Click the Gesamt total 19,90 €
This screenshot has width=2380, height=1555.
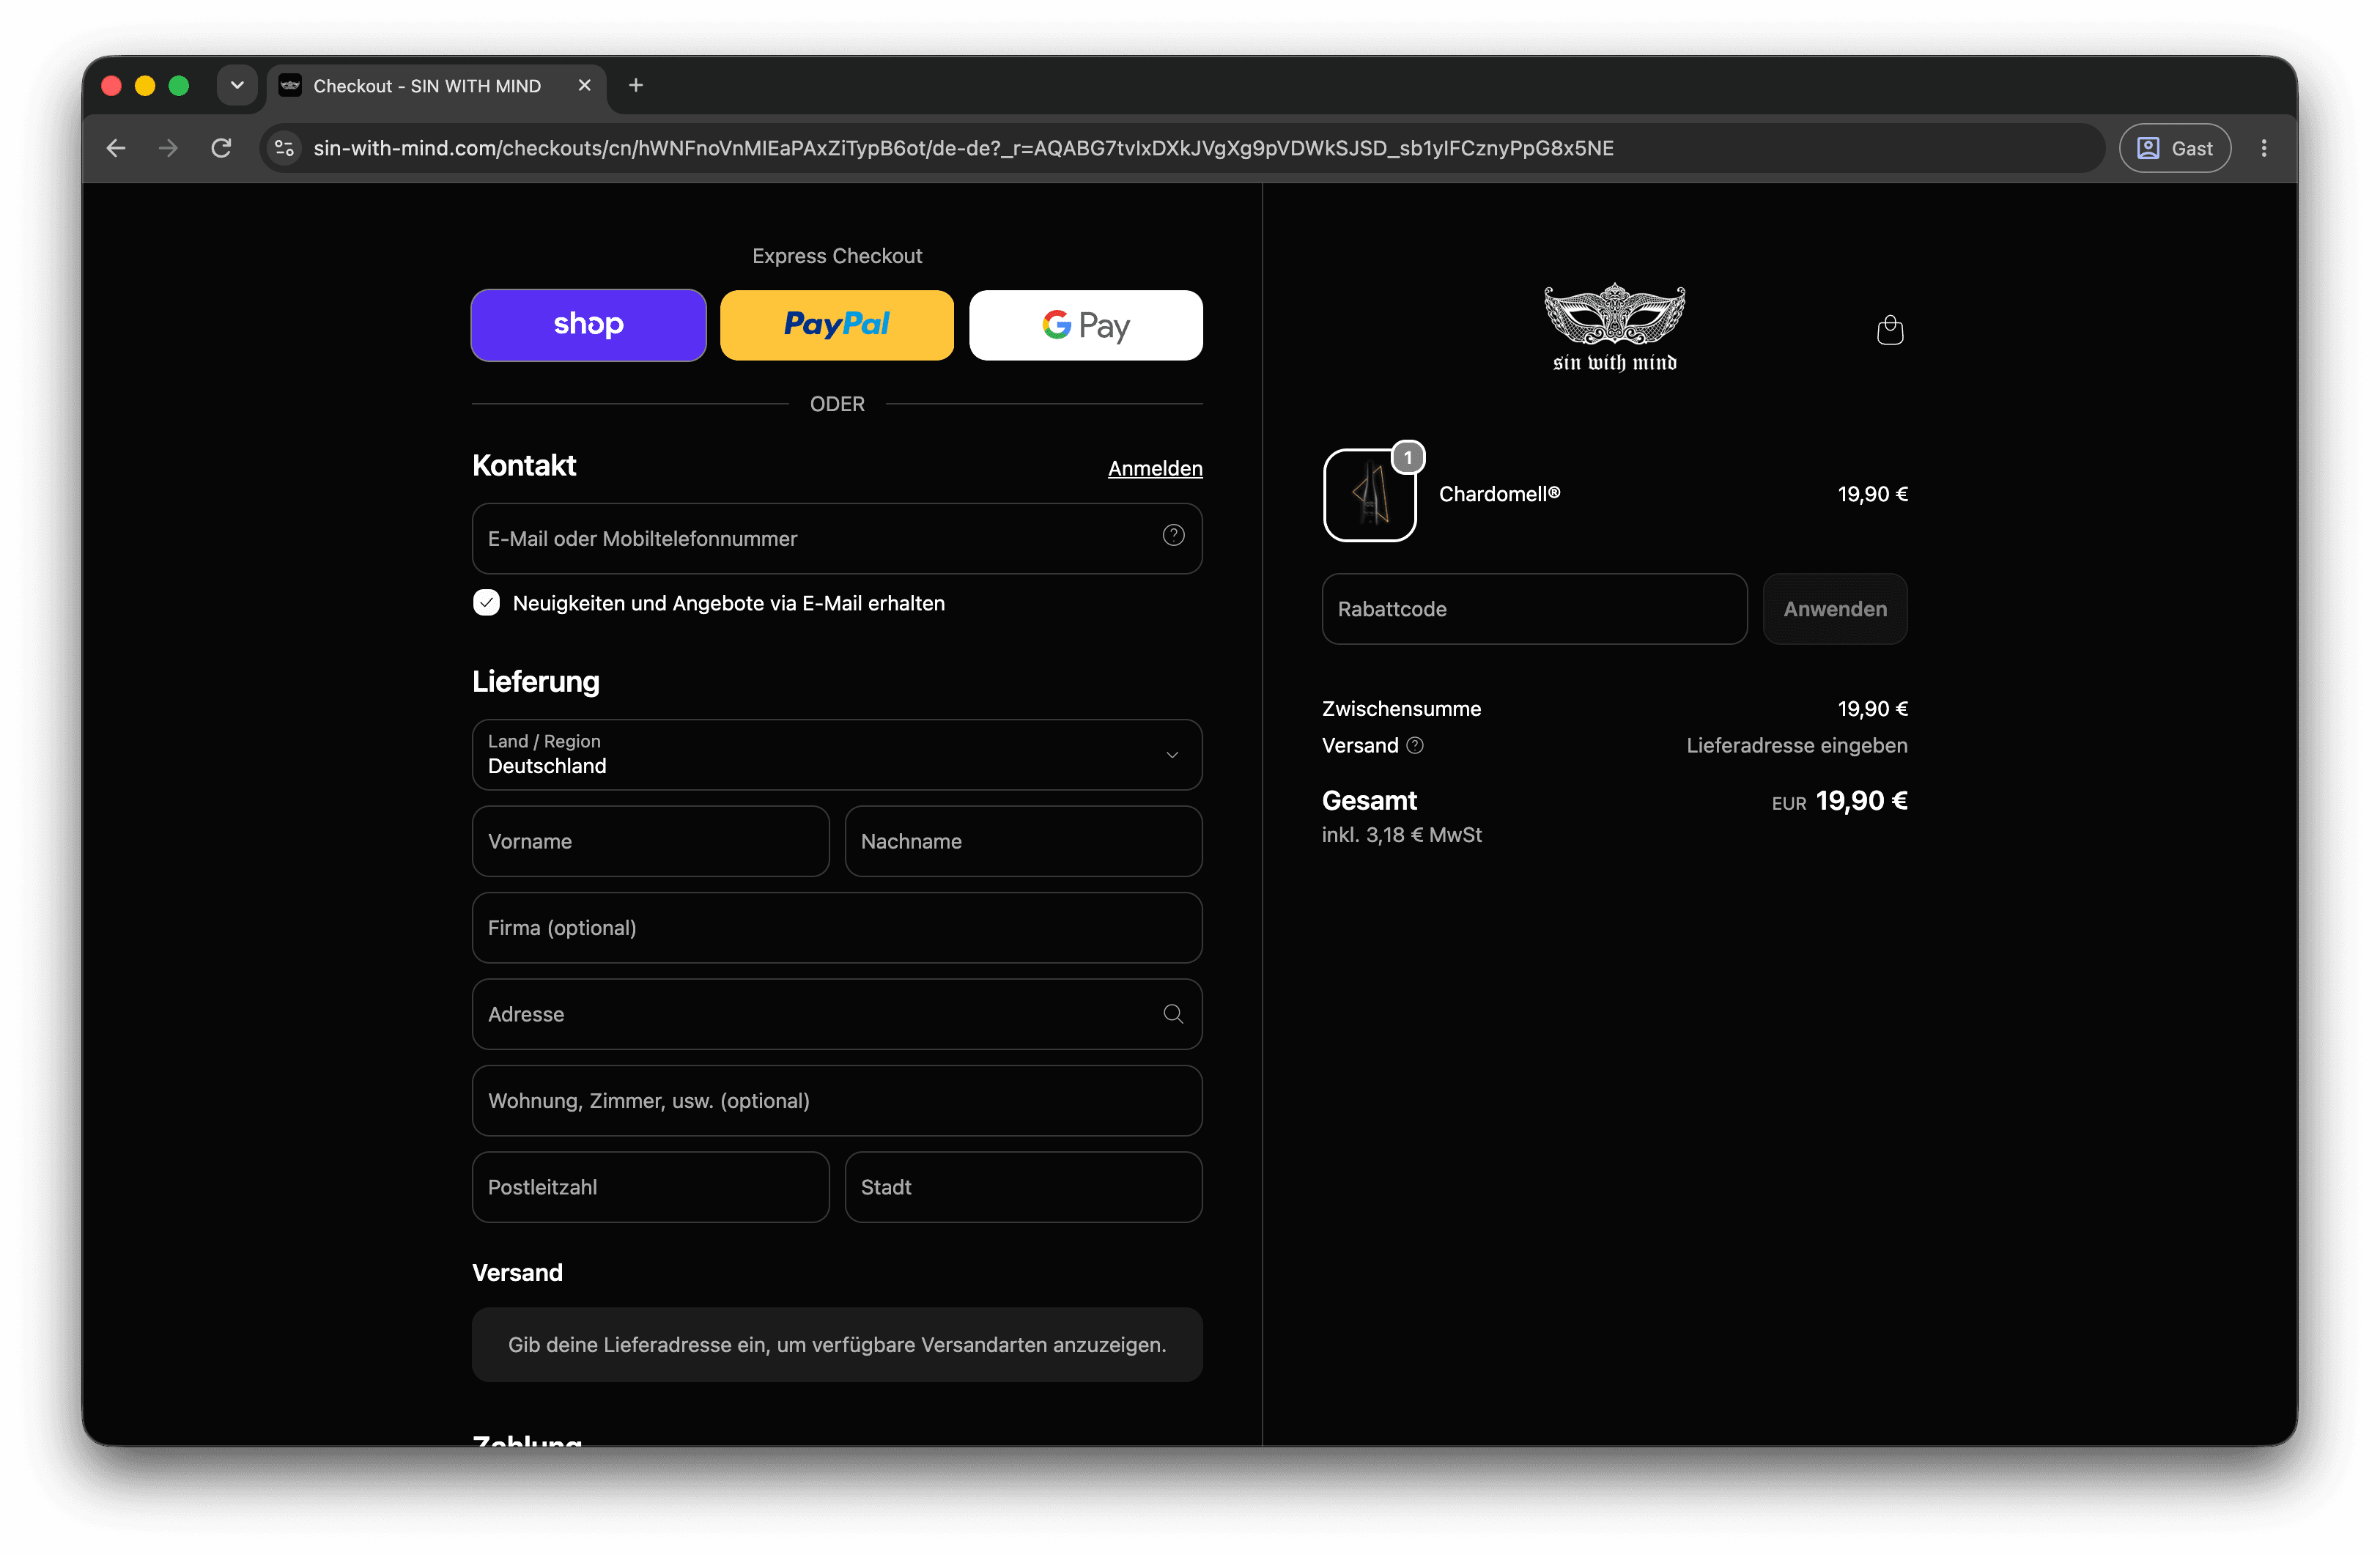point(1861,801)
